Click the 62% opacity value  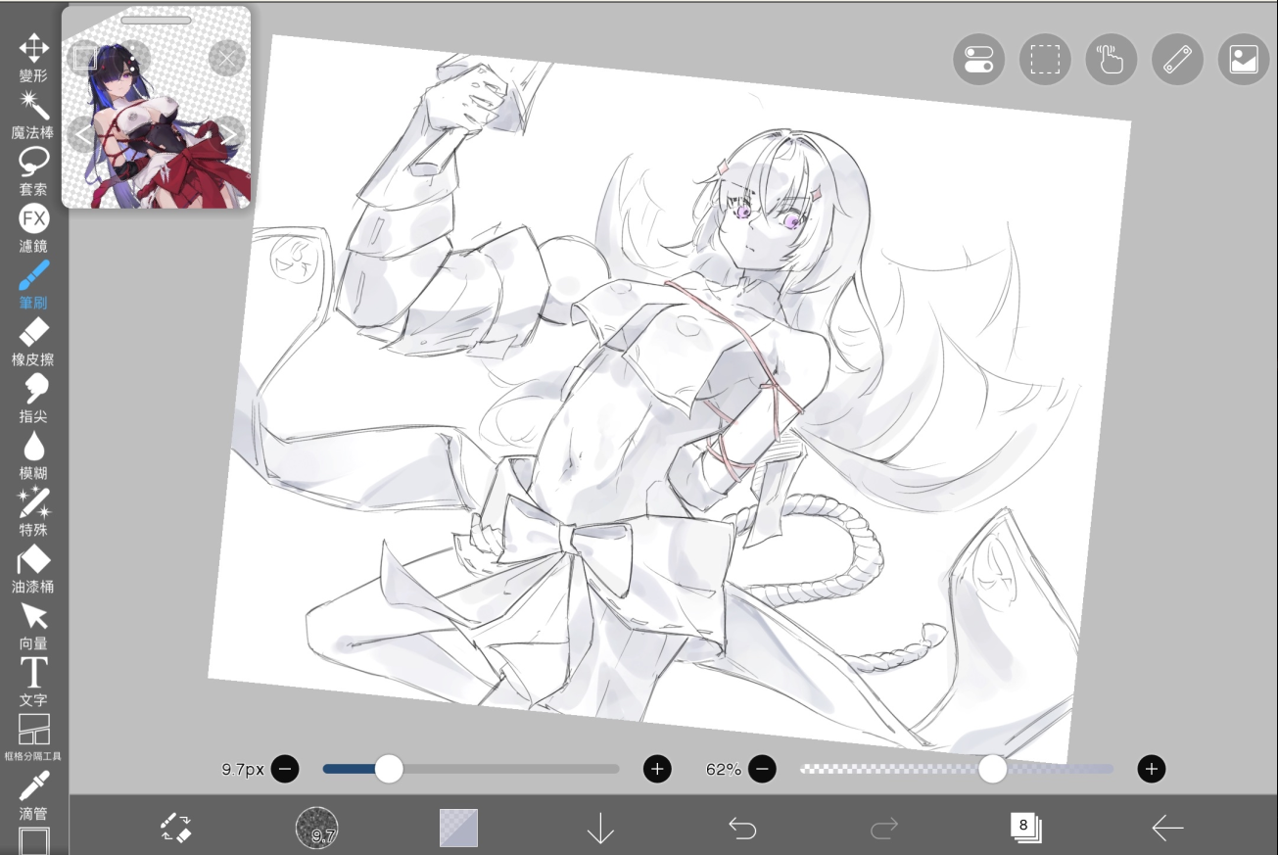(x=723, y=770)
